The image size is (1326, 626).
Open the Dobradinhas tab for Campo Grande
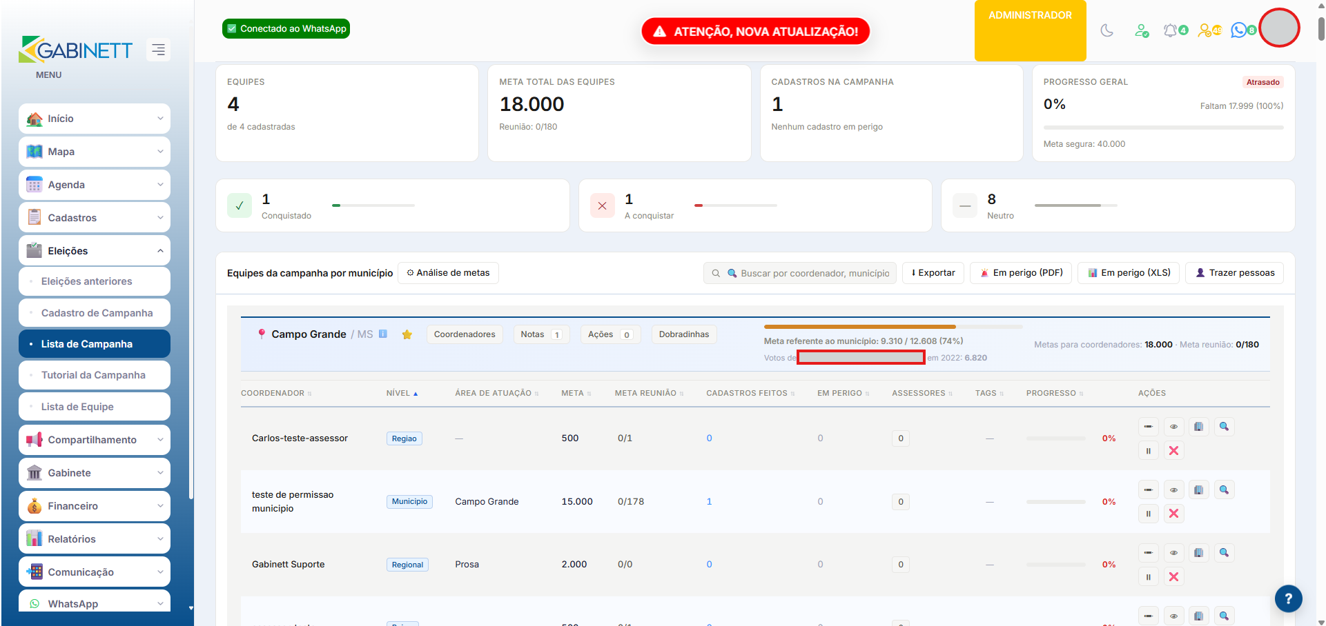(x=684, y=334)
